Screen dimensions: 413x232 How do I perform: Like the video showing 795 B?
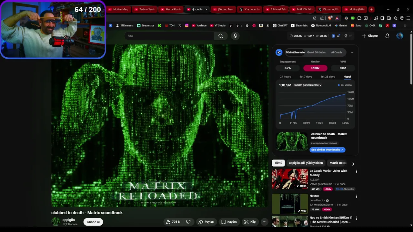point(173,222)
